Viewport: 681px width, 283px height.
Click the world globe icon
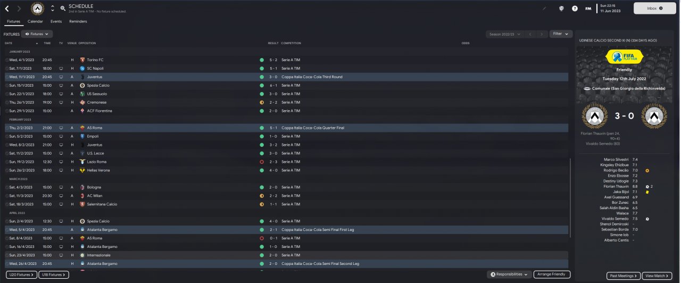pyautogui.click(x=561, y=9)
